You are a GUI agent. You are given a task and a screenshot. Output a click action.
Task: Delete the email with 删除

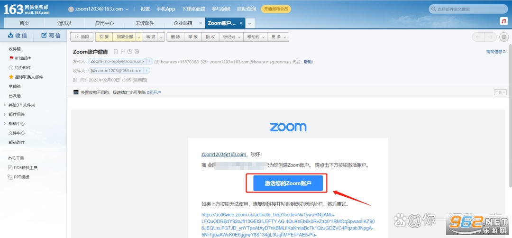coord(175,37)
